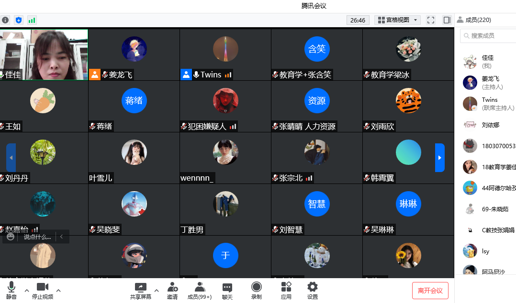Click 张宗北's avatar

coord(317,152)
